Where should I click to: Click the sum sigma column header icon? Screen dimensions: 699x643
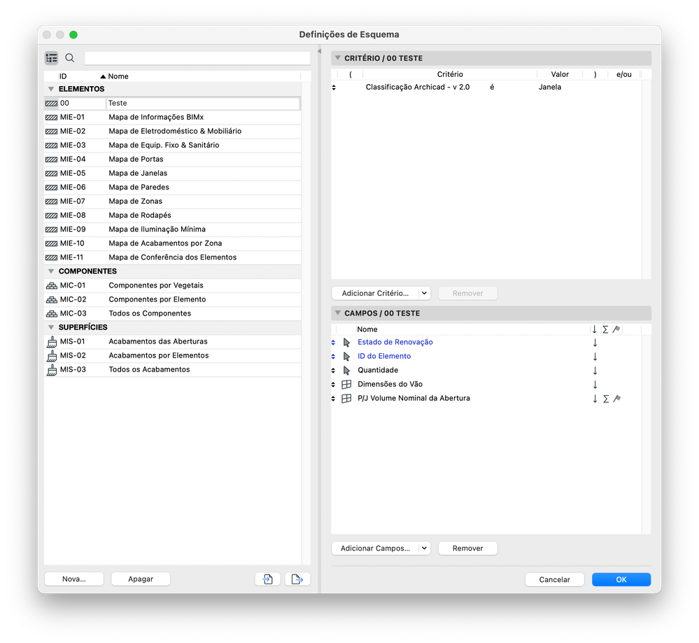tap(605, 330)
